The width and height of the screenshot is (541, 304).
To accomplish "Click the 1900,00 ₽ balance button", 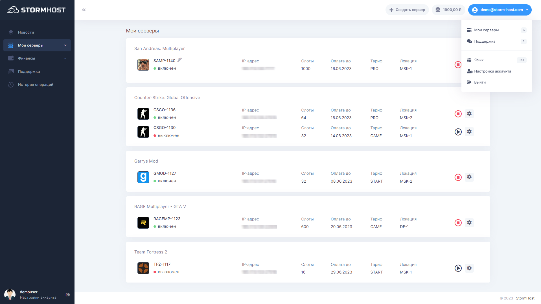I will [x=448, y=10].
